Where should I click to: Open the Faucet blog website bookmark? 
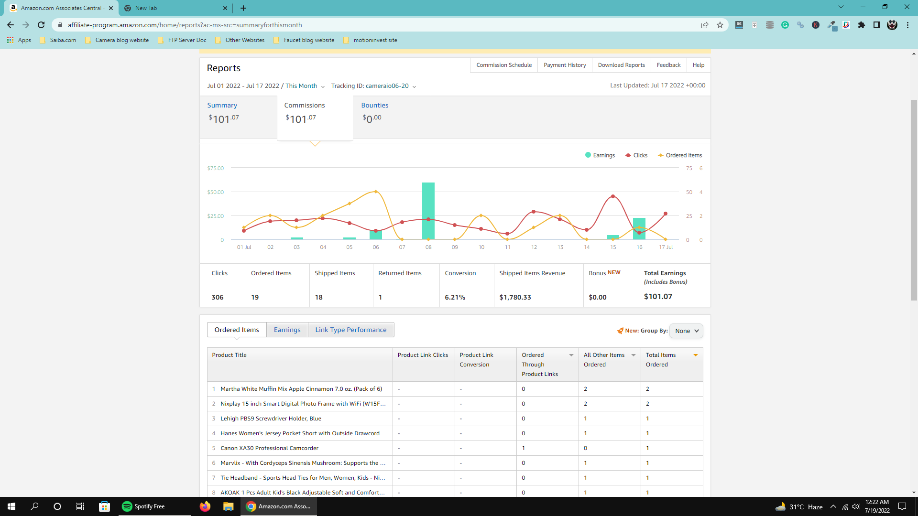pyautogui.click(x=304, y=40)
